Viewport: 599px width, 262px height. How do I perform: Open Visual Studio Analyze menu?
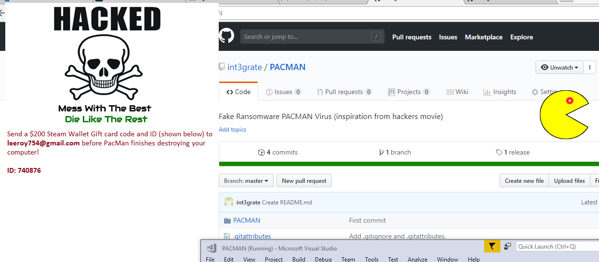coord(417,259)
